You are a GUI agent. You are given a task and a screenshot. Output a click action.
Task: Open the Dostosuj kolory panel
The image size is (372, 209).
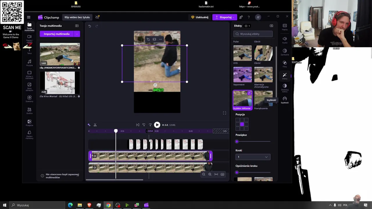tap(285, 88)
